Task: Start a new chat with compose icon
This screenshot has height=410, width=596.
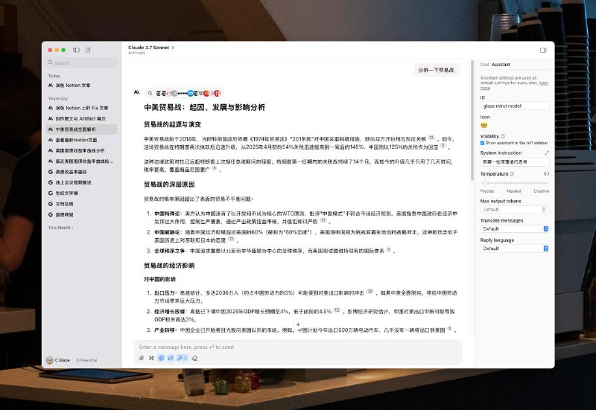Action: coord(89,50)
